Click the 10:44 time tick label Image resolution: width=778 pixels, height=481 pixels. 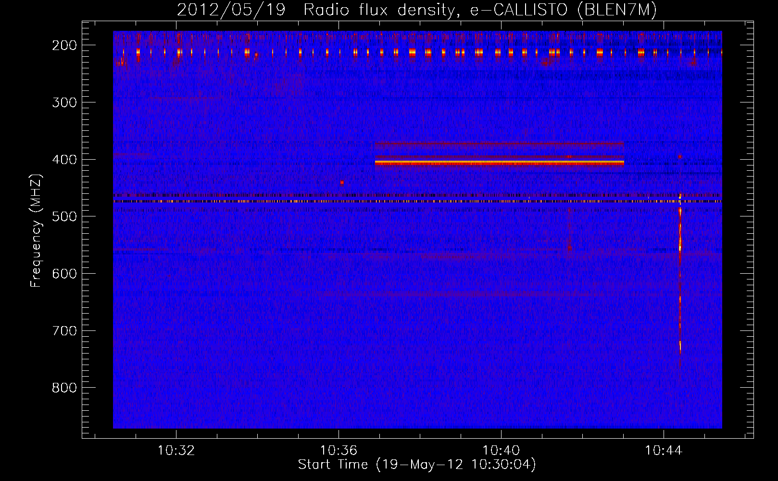coord(664,451)
